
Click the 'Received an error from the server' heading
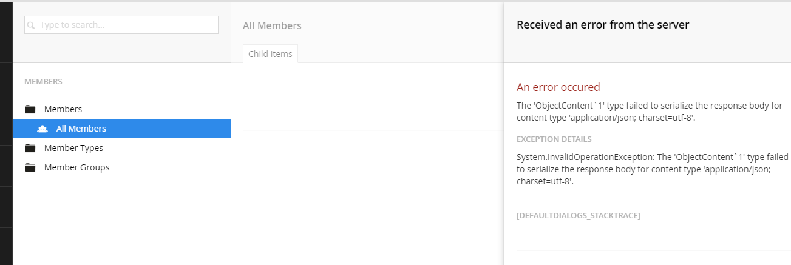click(x=603, y=24)
